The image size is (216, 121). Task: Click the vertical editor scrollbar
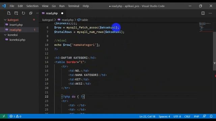215,51
